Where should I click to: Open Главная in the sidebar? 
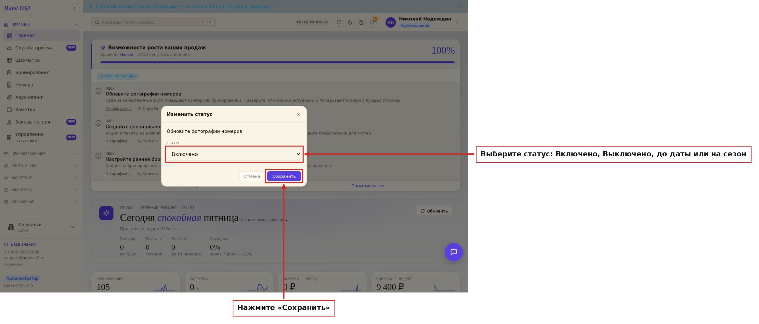click(x=41, y=35)
